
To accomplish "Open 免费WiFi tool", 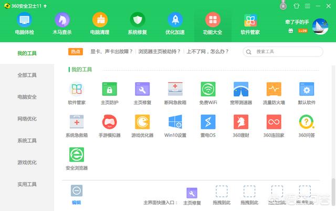I will click(208, 93).
